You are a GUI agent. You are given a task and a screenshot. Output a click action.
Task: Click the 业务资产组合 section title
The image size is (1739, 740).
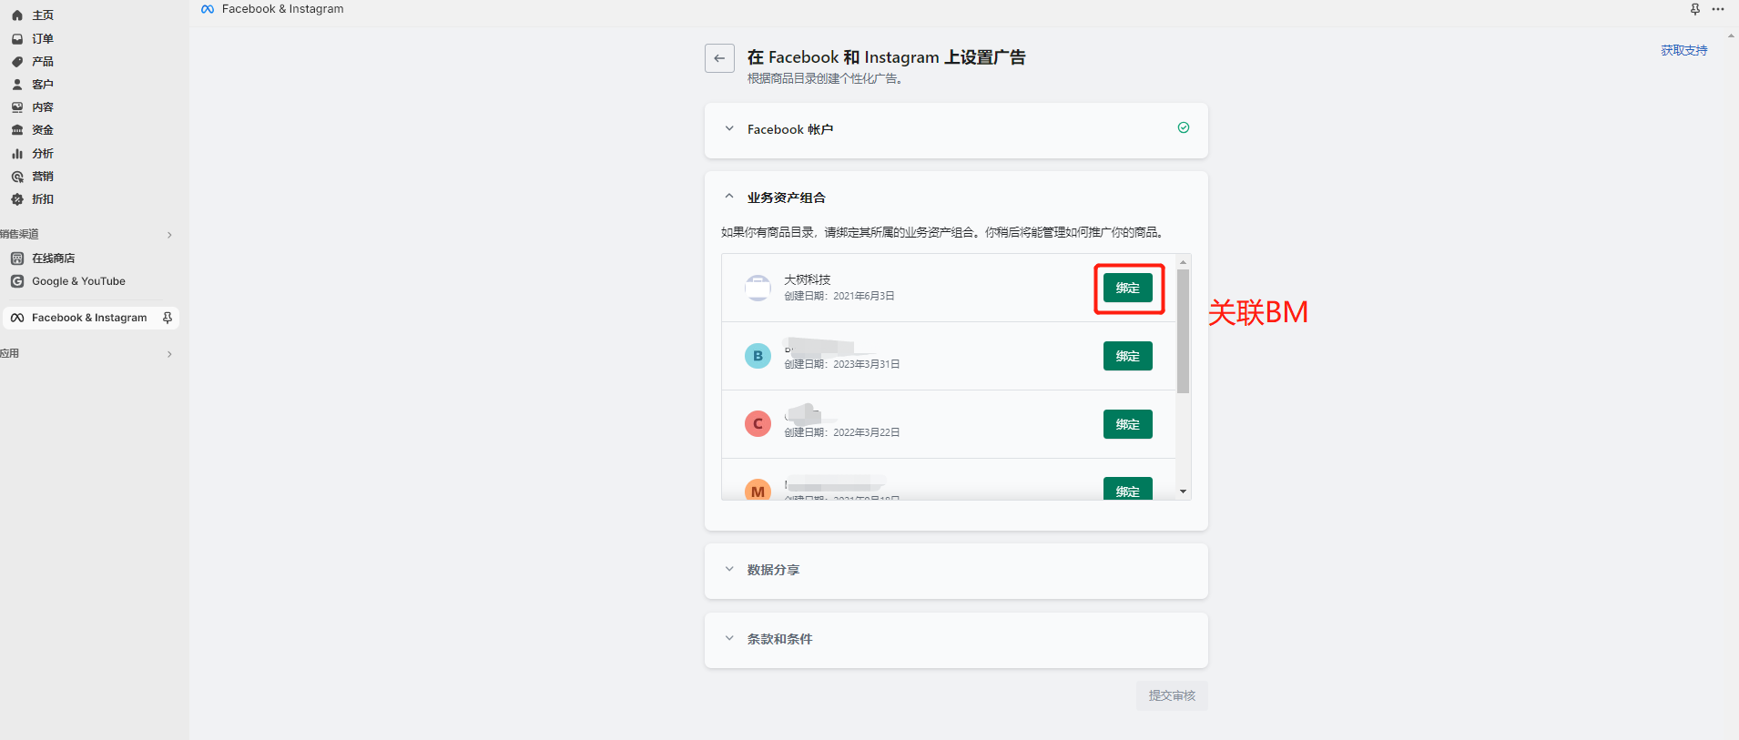click(787, 198)
